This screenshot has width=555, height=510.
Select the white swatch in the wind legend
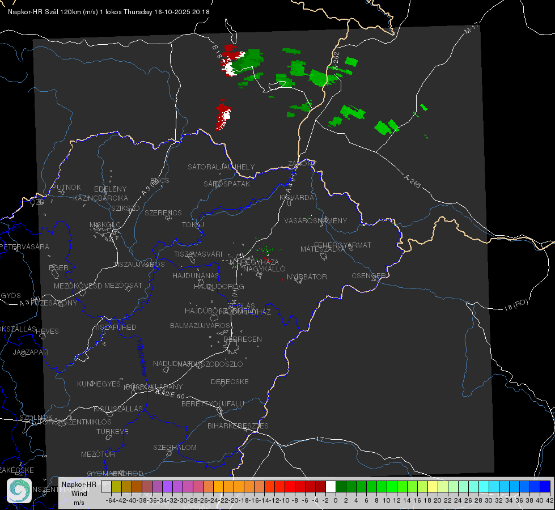click(x=331, y=486)
